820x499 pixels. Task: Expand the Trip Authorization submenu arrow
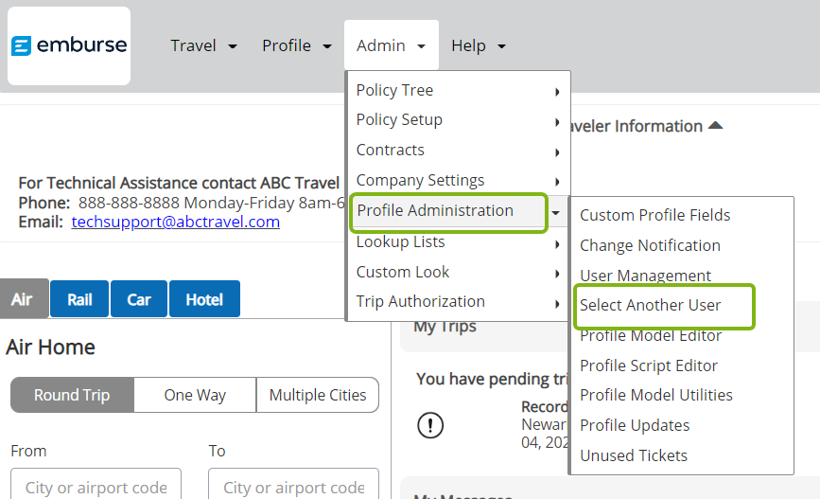[557, 304]
